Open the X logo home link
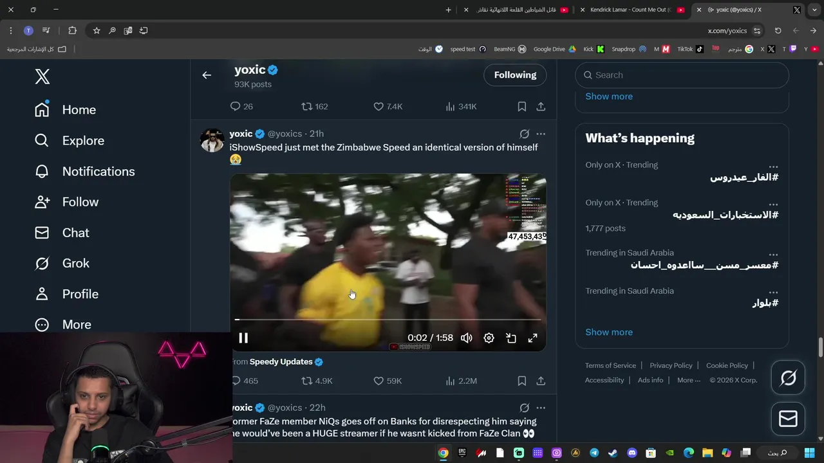 click(42, 77)
